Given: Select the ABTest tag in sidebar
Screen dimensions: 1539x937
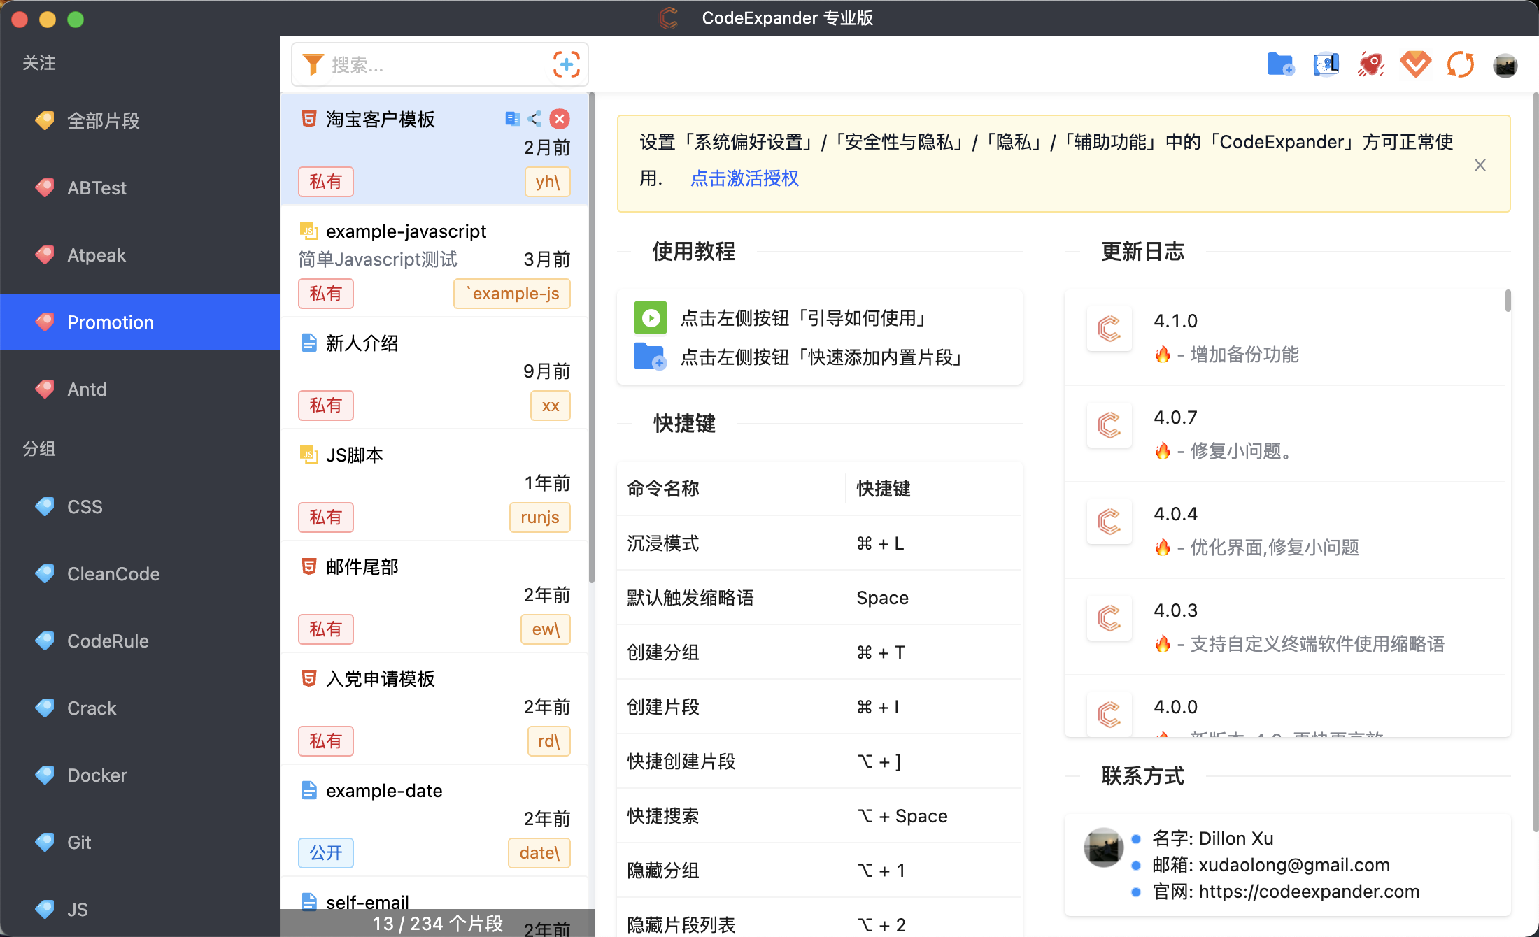Looking at the screenshot, I should (x=97, y=188).
